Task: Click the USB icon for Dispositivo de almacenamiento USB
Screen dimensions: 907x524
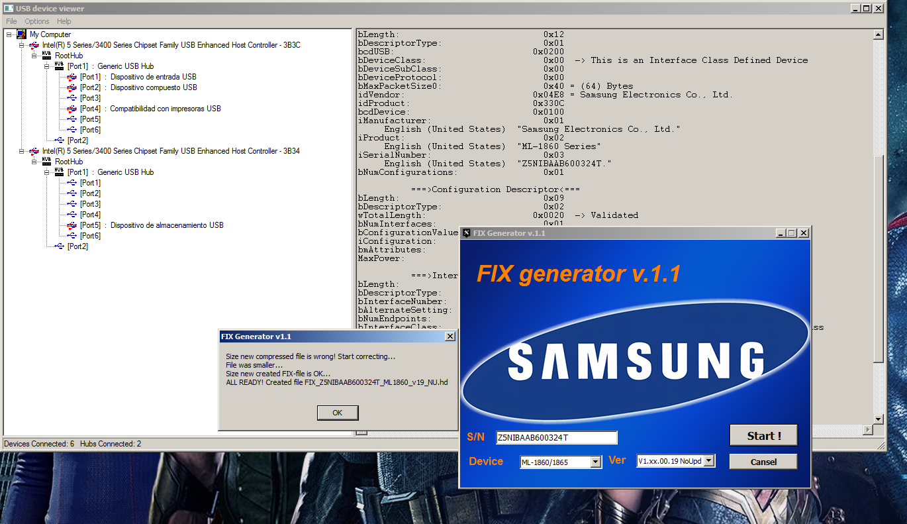Action: [72, 225]
